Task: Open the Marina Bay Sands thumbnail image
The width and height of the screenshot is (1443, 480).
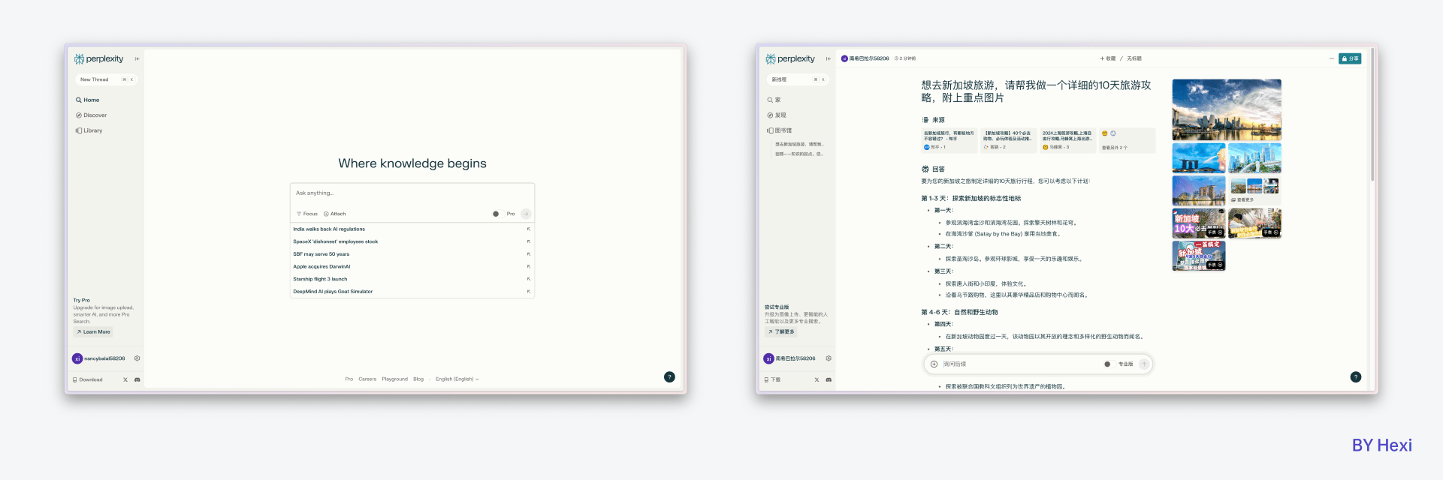Action: point(1199,158)
